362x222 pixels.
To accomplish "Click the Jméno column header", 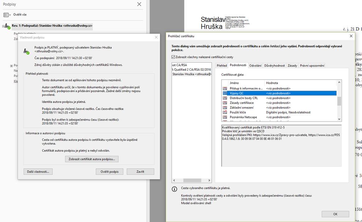I will (x=246, y=83).
